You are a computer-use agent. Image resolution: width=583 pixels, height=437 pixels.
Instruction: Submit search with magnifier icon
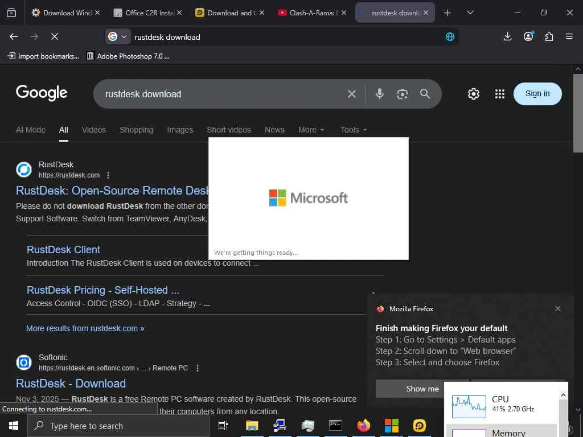[x=425, y=94]
